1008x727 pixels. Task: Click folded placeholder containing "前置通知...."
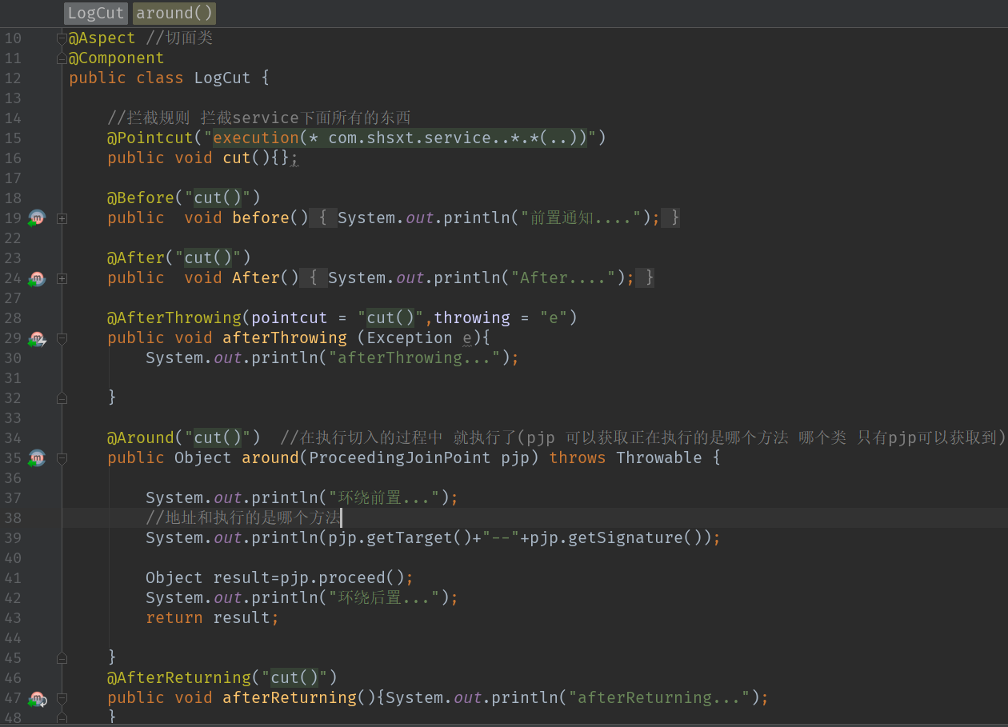tap(494, 218)
